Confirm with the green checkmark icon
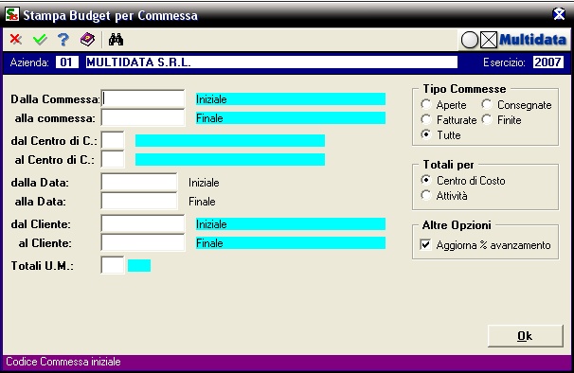This screenshot has height=373, width=574. pos(40,39)
